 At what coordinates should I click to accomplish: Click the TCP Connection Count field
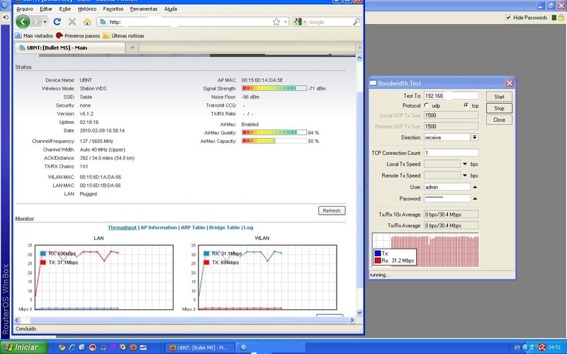pyautogui.click(x=451, y=153)
